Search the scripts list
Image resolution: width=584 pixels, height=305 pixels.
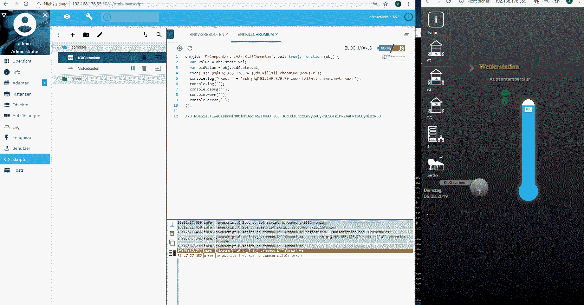click(159, 35)
